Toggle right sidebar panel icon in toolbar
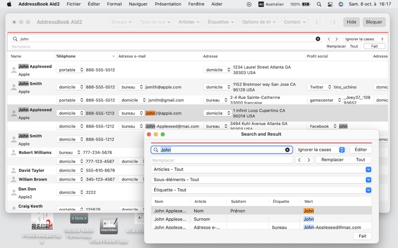 click(333, 22)
